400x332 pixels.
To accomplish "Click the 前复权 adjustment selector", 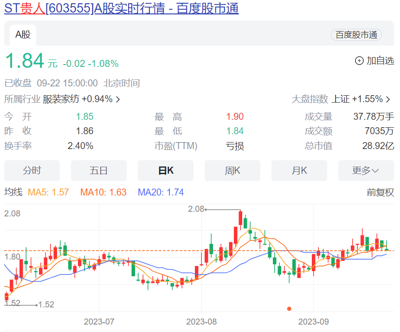I will [381, 192].
